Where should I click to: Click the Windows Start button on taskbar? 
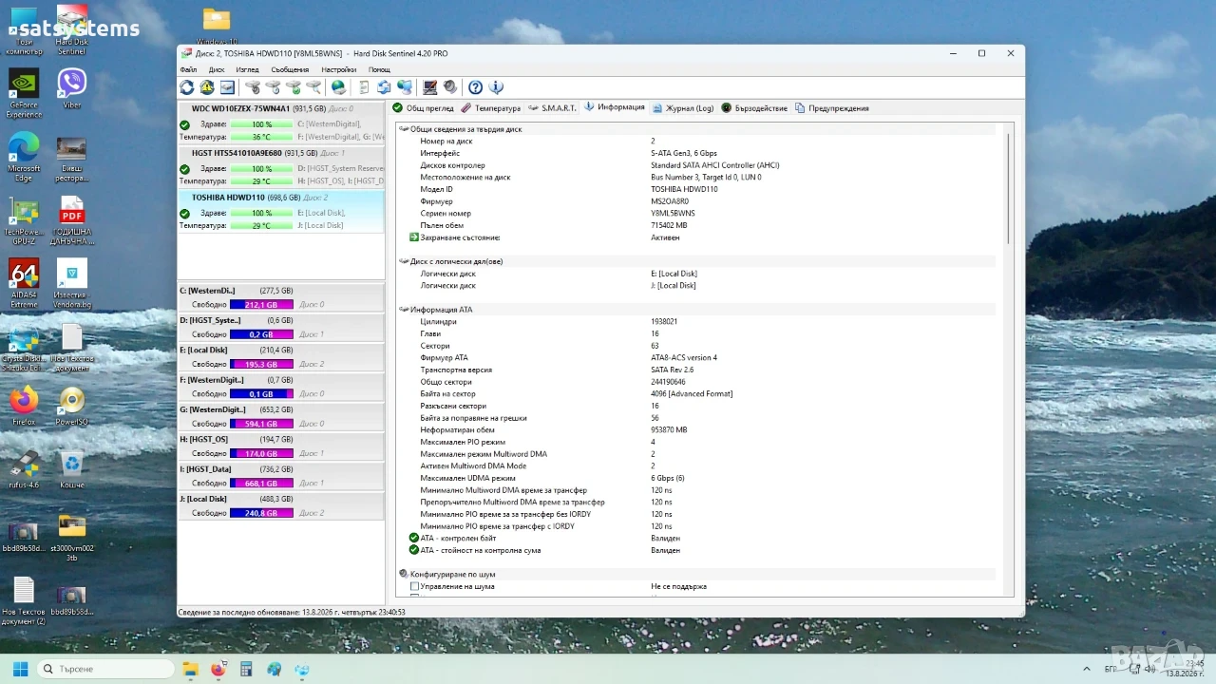[20, 669]
